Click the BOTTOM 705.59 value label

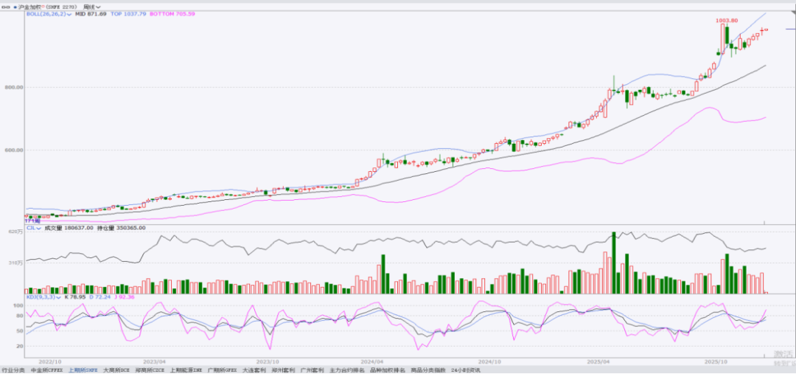coord(172,14)
